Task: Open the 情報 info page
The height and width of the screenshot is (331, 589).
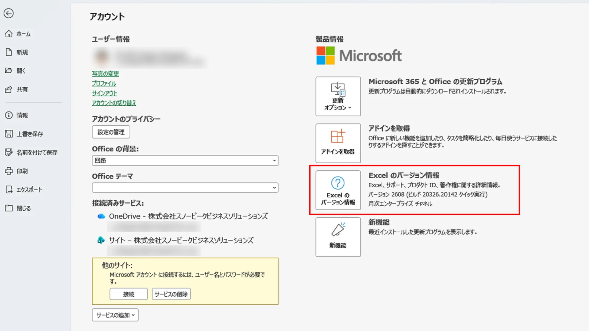Action: pos(17,115)
